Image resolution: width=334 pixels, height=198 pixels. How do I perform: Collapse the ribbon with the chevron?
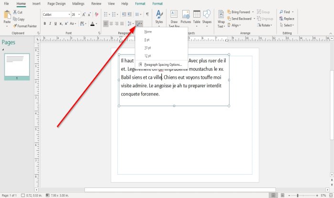tap(330, 33)
